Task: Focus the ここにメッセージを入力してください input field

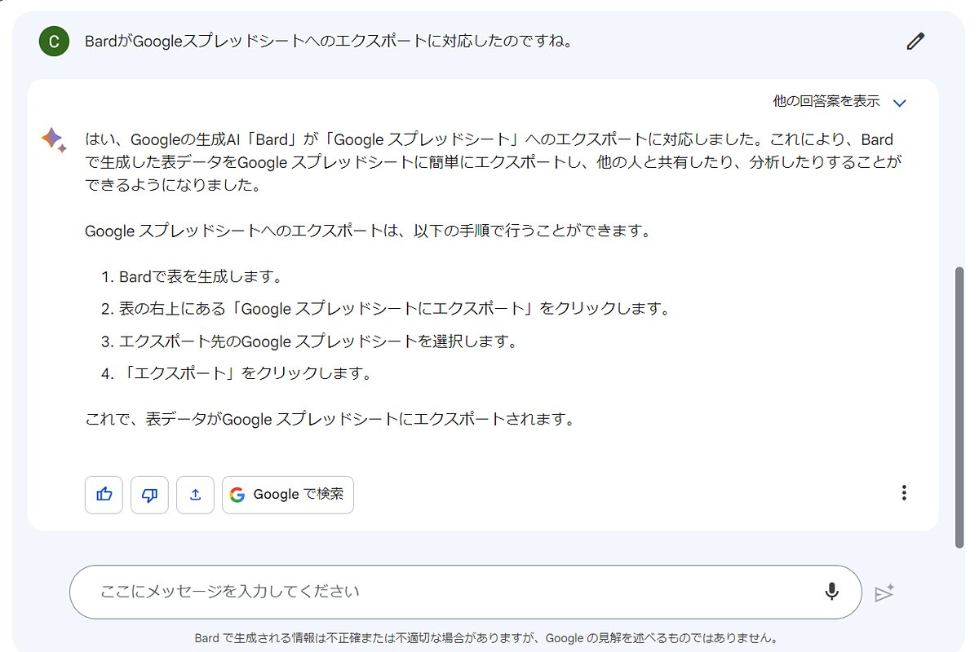Action: coord(465,592)
